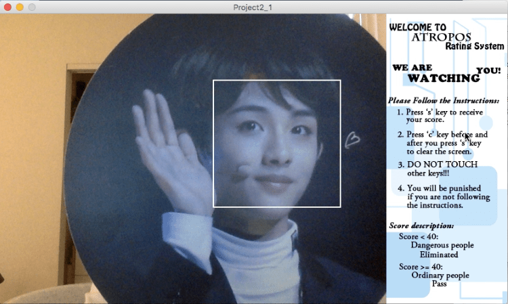Click the small white heart doodle

click(x=352, y=139)
